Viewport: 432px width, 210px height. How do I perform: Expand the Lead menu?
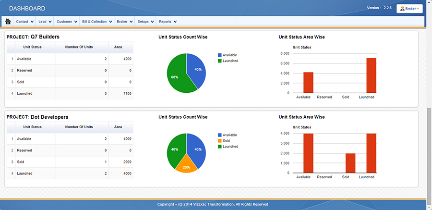point(45,22)
